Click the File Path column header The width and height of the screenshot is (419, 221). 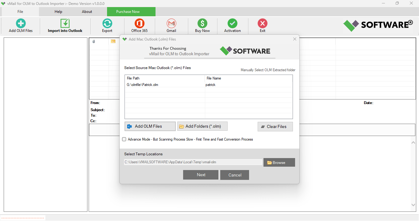tap(165, 78)
